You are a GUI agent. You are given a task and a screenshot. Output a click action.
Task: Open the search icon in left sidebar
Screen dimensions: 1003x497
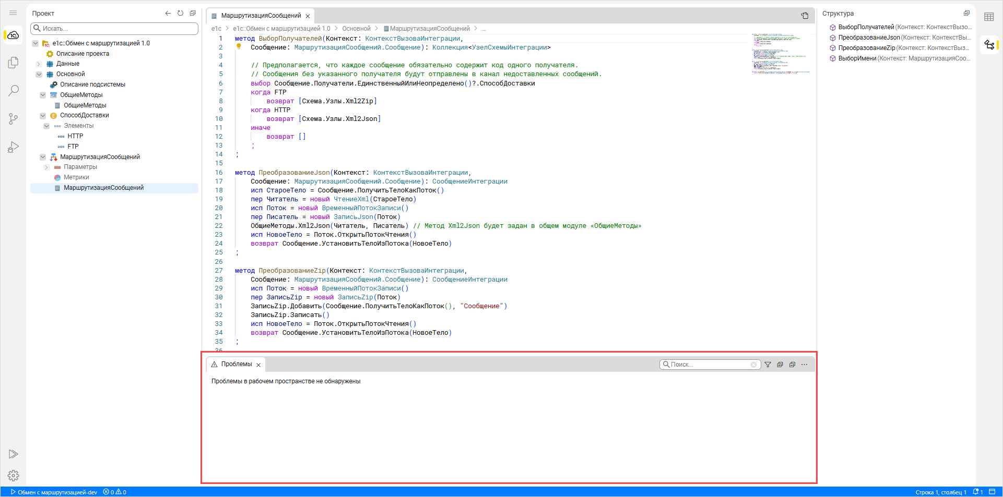tap(13, 91)
